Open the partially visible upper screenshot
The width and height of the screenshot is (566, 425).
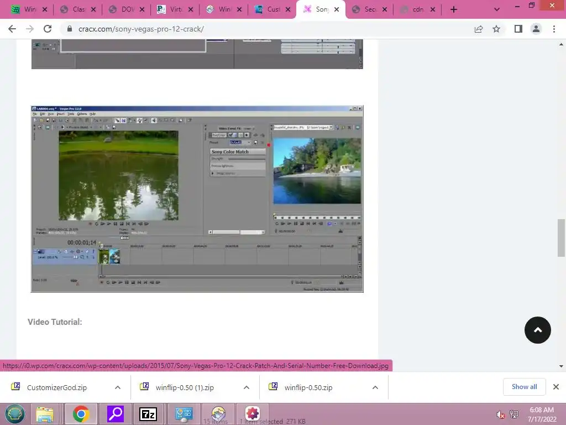point(197,54)
